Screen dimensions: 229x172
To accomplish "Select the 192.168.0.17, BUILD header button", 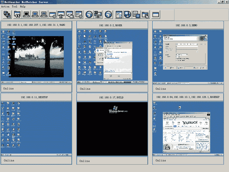I will coord(112,97).
